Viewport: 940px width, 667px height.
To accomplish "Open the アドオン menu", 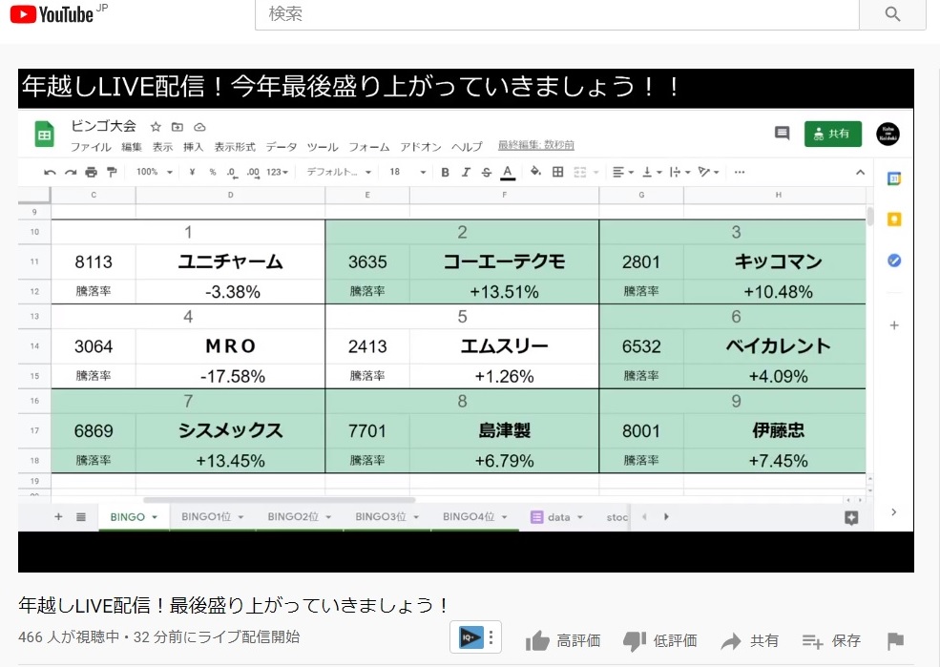I will (421, 147).
